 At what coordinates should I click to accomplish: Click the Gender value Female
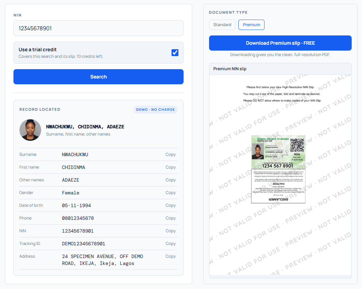[x=71, y=193]
